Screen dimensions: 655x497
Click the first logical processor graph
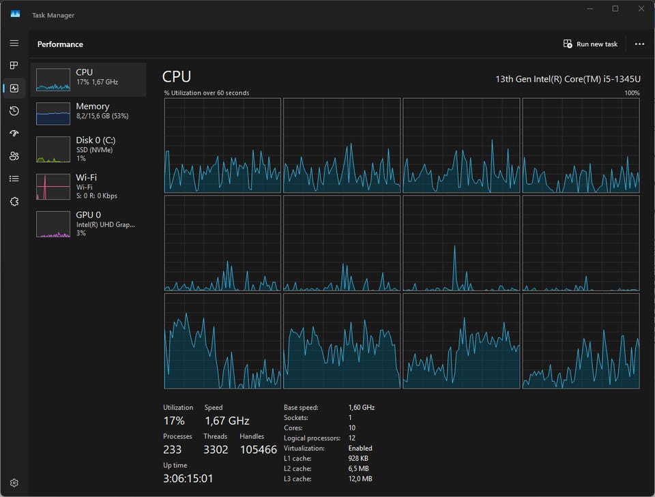click(222, 145)
